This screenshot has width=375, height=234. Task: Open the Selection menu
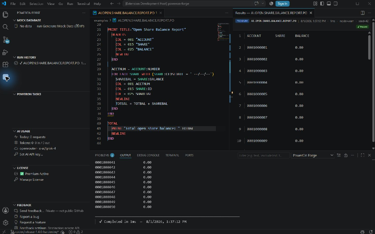coord(36,4)
